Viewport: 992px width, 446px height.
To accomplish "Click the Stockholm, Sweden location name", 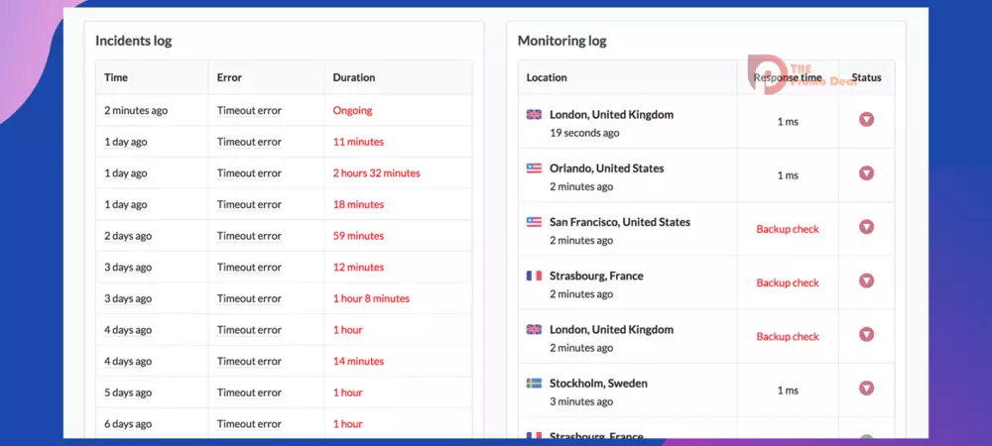I will (598, 383).
